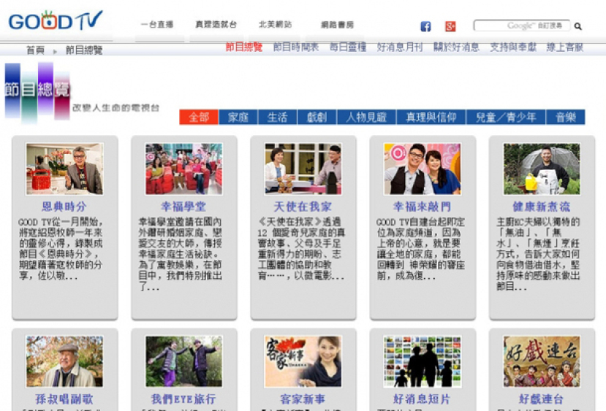Open the 客家新事 program thumbnail

coord(303,361)
